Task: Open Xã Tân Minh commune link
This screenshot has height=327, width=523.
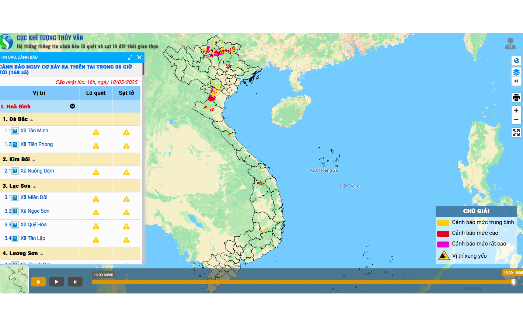Action: point(34,131)
